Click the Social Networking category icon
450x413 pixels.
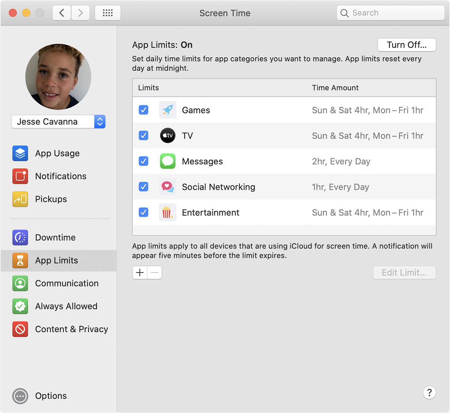(168, 187)
